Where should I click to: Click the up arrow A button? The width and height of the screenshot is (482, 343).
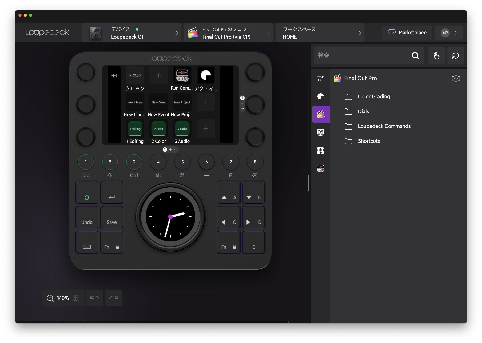pyautogui.click(x=229, y=192)
